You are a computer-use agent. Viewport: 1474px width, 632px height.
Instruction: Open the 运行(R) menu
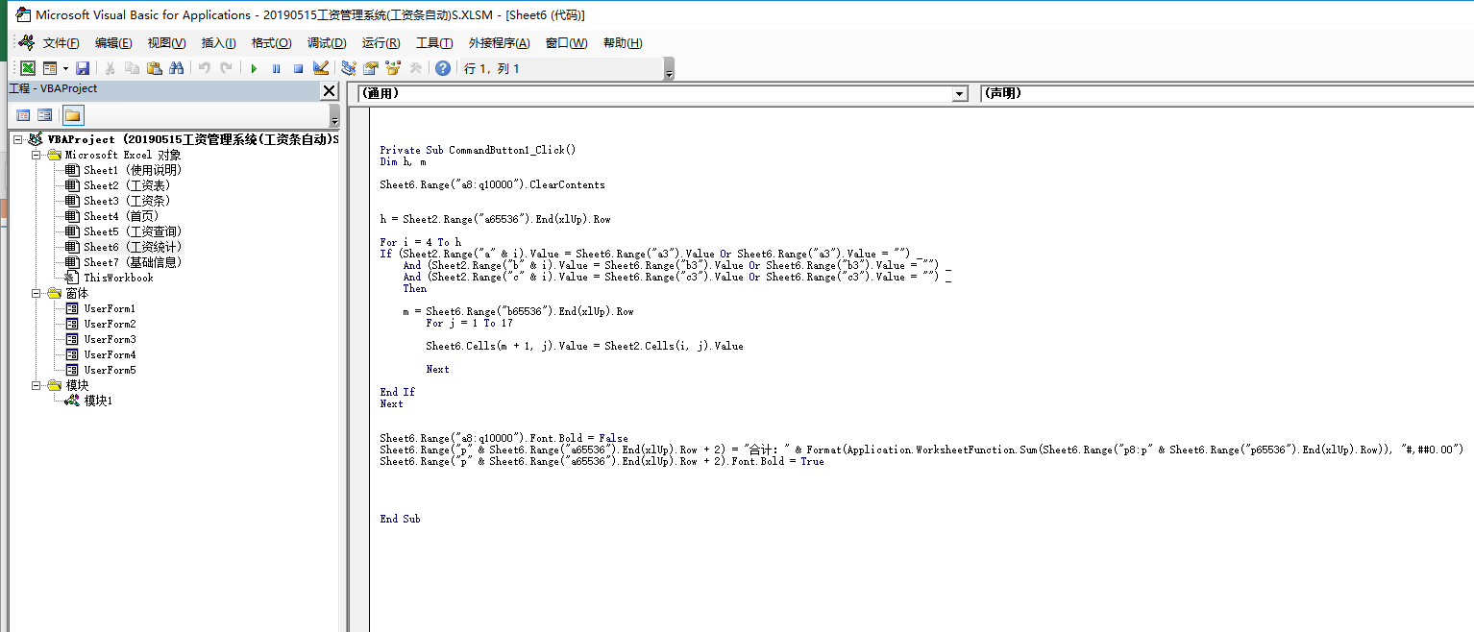pyautogui.click(x=381, y=43)
